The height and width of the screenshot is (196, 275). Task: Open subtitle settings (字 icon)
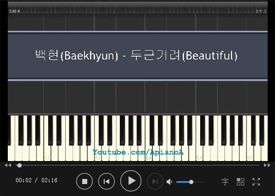click(x=225, y=182)
